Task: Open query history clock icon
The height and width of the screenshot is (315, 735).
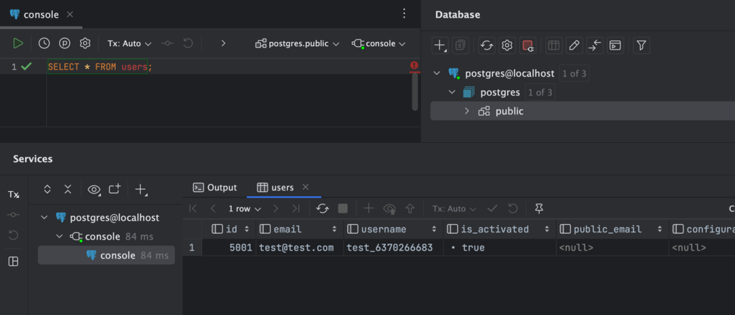Action: click(x=44, y=44)
